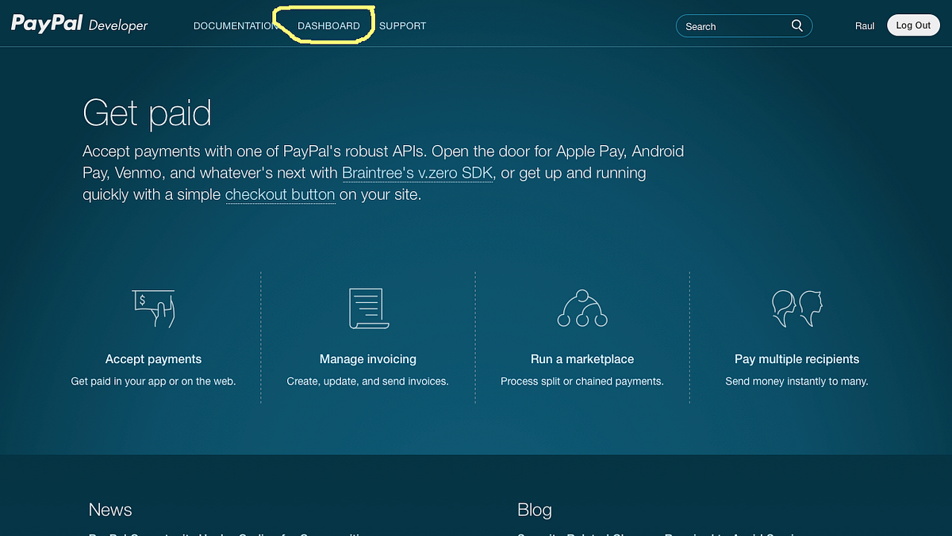Click the Get paid headline
Image resolution: width=952 pixels, height=536 pixels.
click(147, 113)
